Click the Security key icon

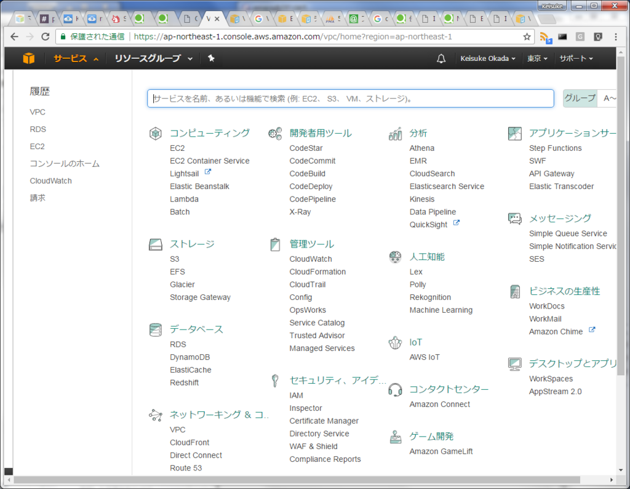pyautogui.click(x=275, y=381)
